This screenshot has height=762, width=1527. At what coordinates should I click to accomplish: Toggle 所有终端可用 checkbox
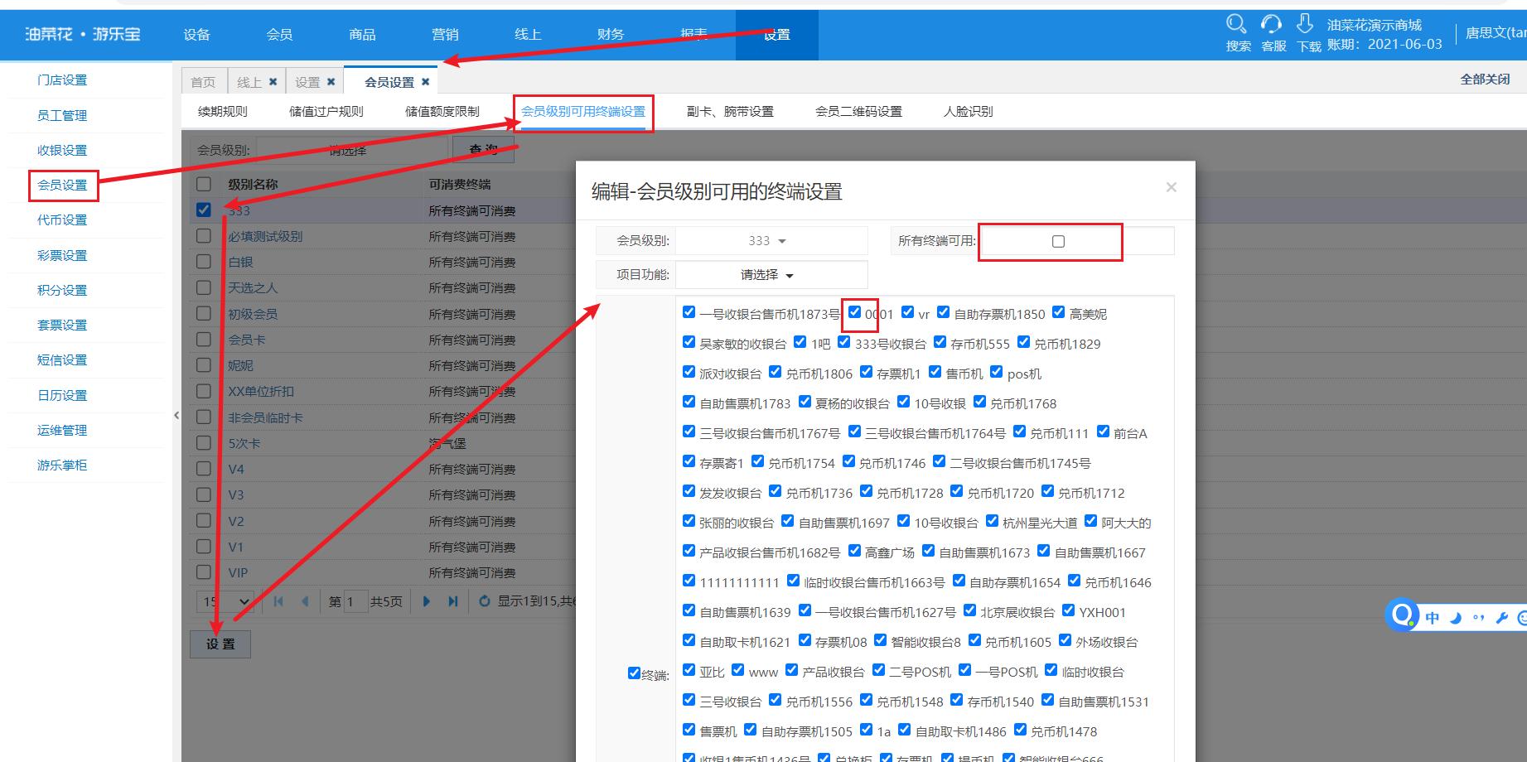[x=1058, y=241]
